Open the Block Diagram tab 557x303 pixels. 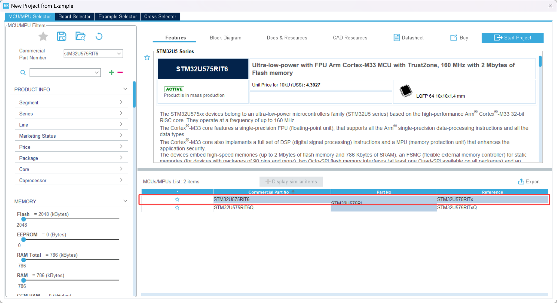pyautogui.click(x=226, y=38)
